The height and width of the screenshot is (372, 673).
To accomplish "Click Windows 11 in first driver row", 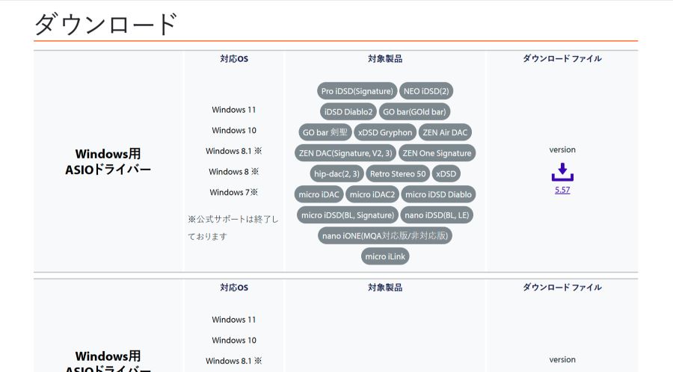I will (x=234, y=110).
